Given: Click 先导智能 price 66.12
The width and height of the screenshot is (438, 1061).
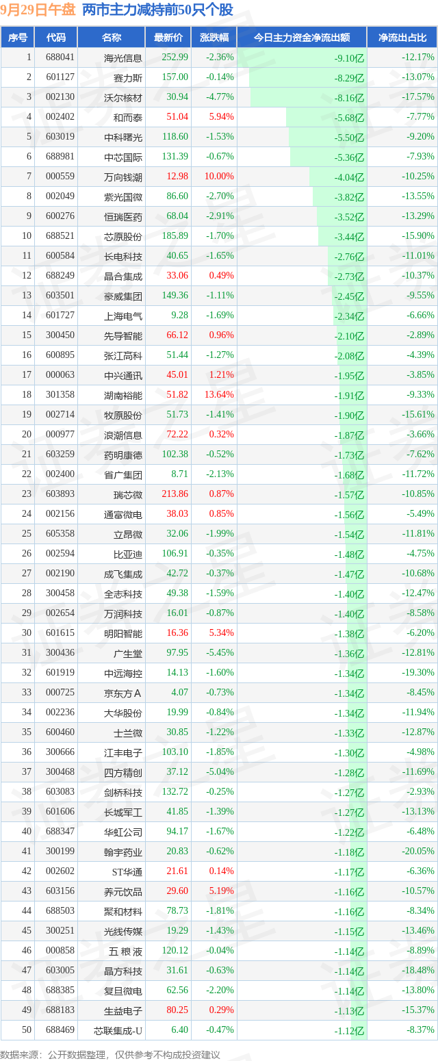Looking at the screenshot, I should point(177,335).
